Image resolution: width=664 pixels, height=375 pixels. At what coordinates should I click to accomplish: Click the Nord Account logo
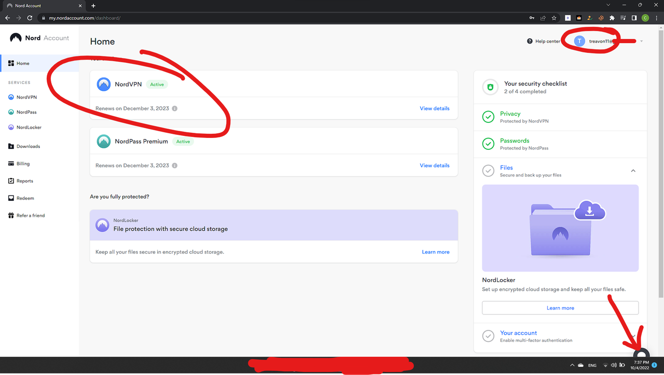pyautogui.click(x=39, y=38)
